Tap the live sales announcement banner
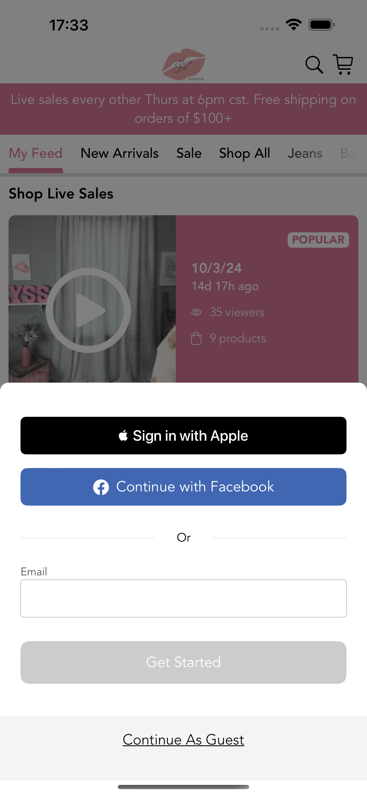 183,109
